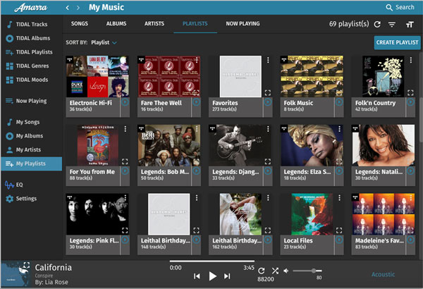Open the Legends: Djang... playlist cover

[x=240, y=145]
